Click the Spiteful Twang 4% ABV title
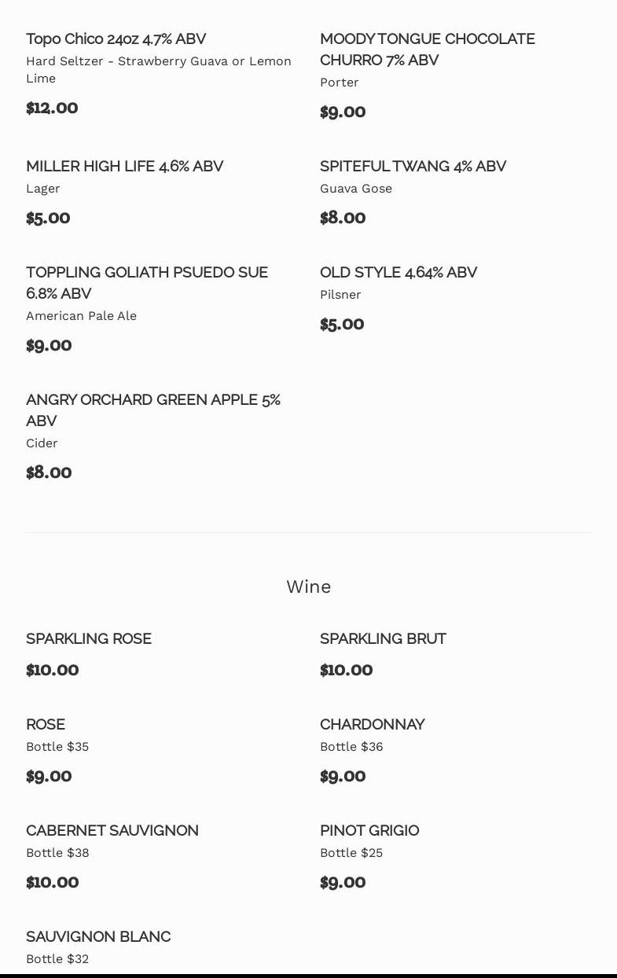The image size is (617, 978). (x=413, y=167)
